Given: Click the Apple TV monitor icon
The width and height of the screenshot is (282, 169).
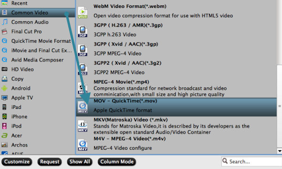Looking at the screenshot, I should pos(5,98).
